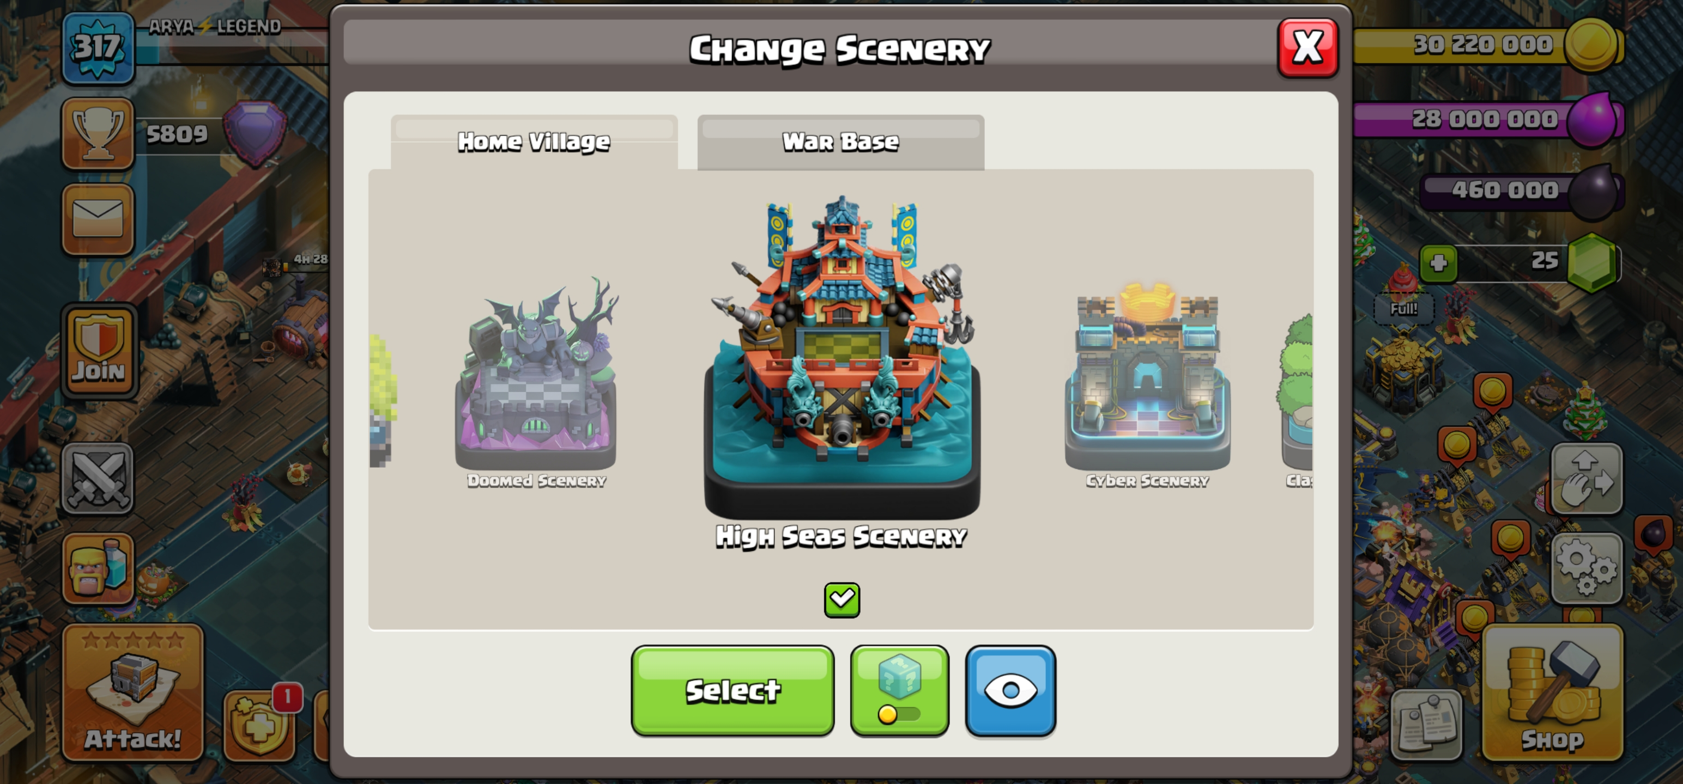Click the green Select button

click(732, 691)
